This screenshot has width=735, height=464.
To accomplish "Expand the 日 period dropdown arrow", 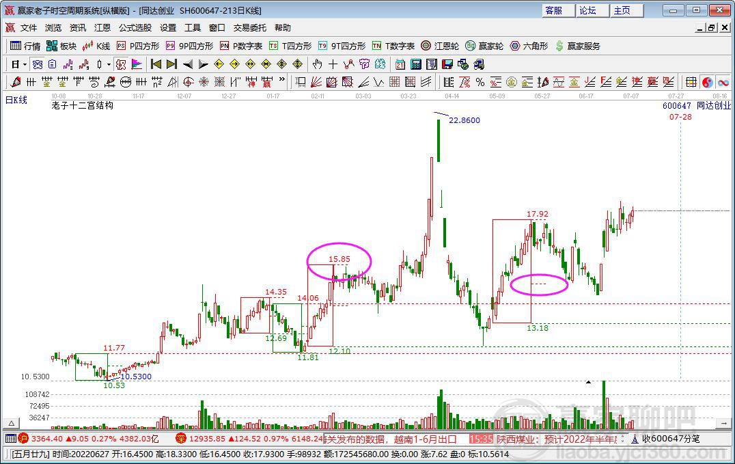I will (25, 64).
